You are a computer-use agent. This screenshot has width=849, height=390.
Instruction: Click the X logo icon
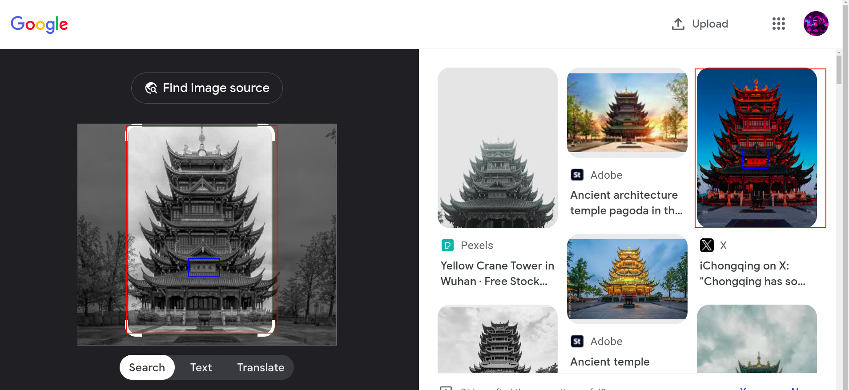coord(707,245)
